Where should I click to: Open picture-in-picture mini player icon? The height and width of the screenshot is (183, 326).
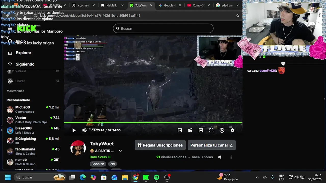tap(180, 130)
